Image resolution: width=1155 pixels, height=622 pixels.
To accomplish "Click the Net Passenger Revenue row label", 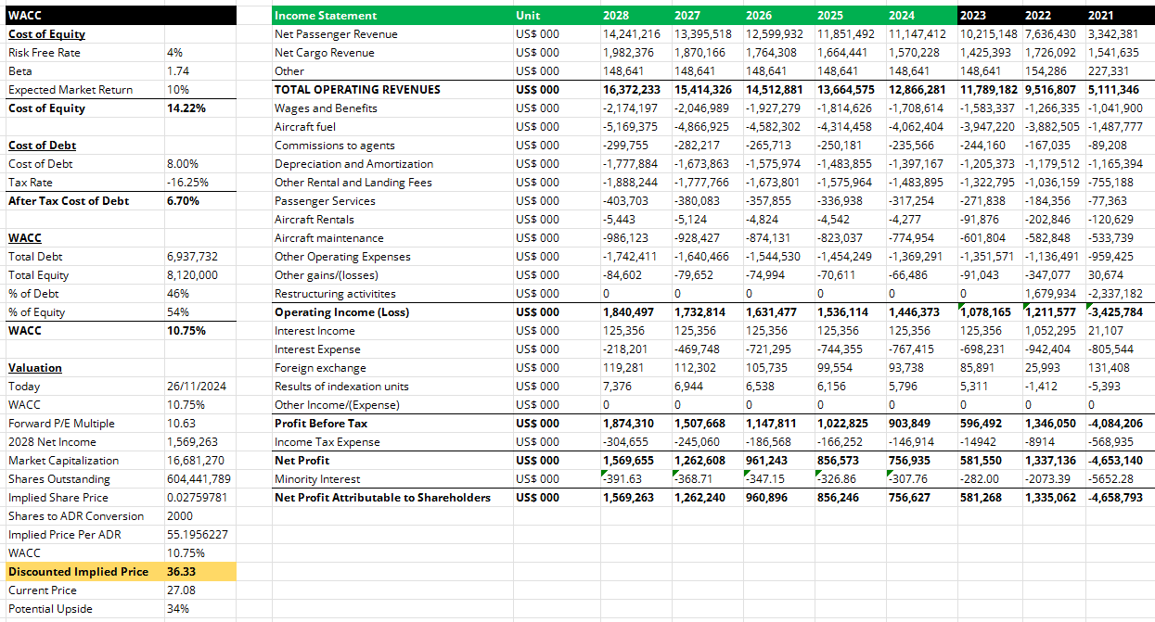I will coord(336,34).
